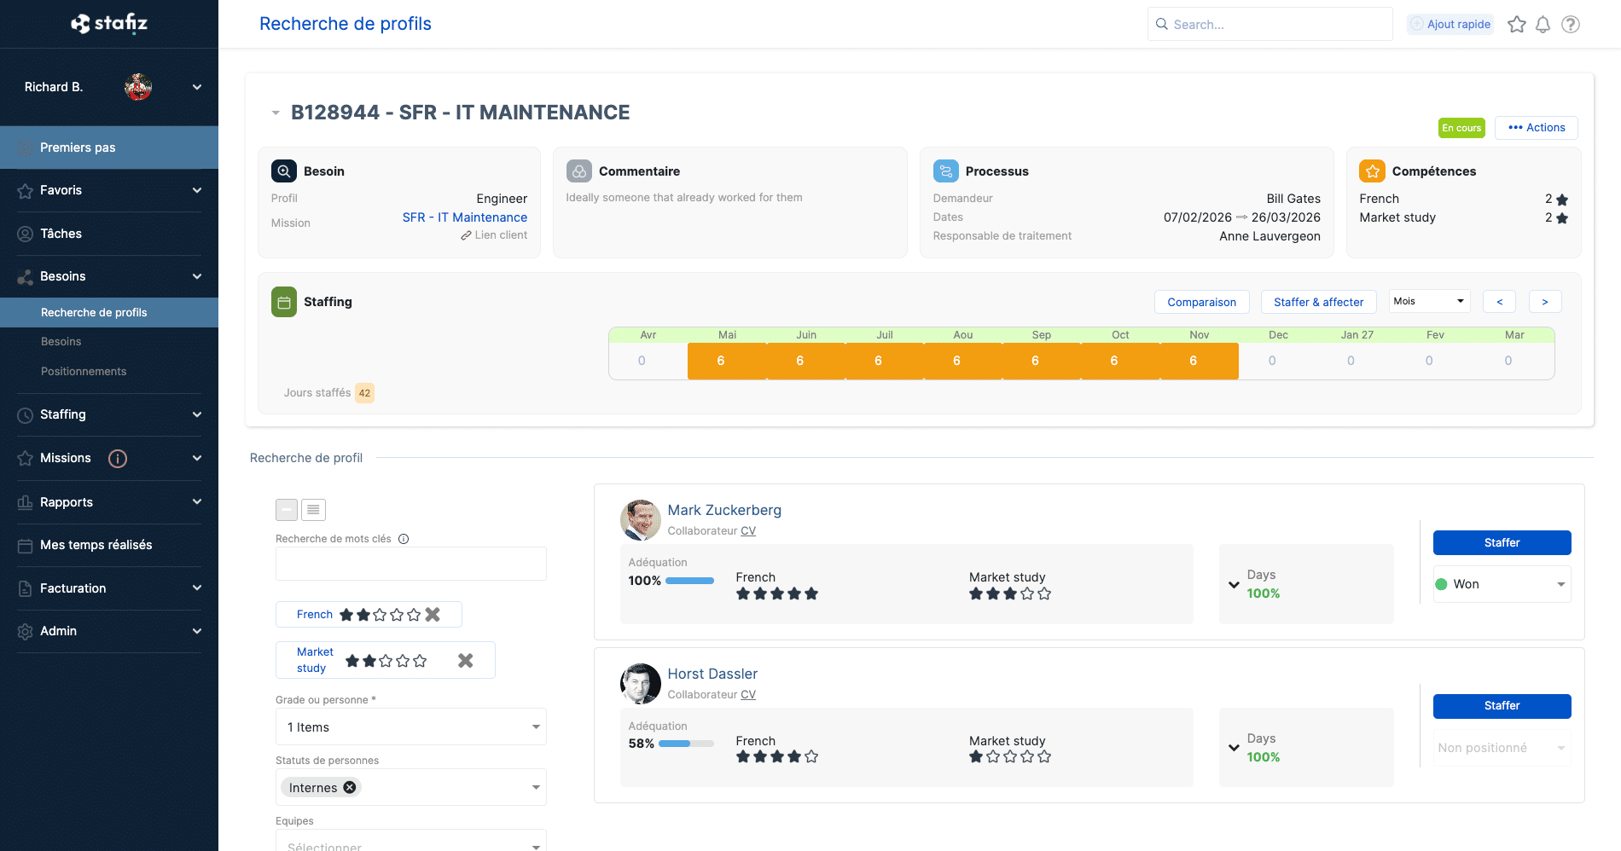
Task: Open the Mois period dropdown
Action: [x=1429, y=301]
